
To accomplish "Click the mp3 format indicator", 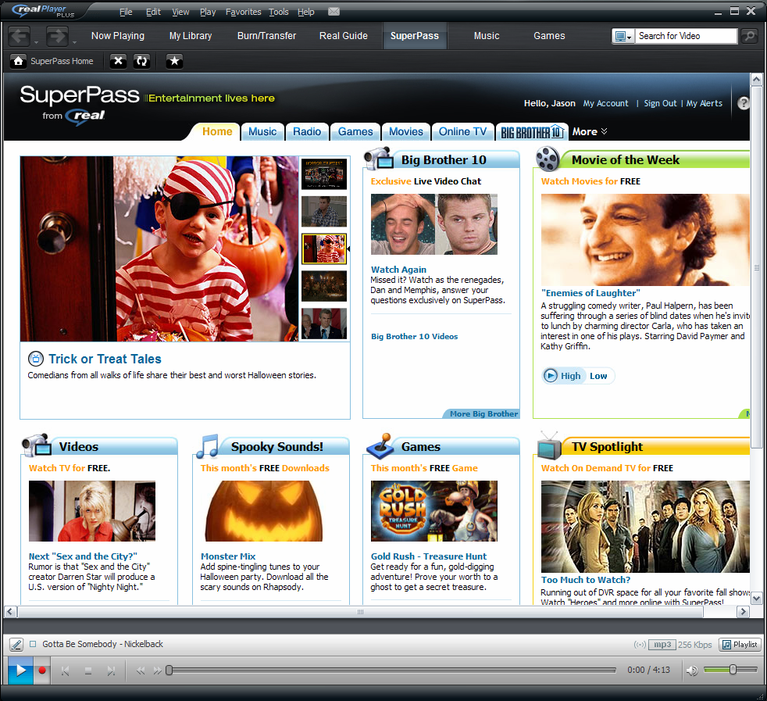I will click(x=662, y=645).
